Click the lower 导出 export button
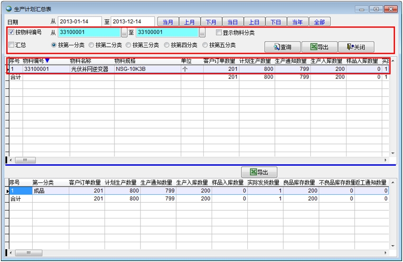403x262 pixels. tap(259, 172)
